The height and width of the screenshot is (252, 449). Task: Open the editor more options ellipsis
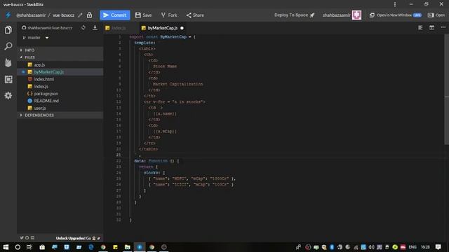coord(443,27)
